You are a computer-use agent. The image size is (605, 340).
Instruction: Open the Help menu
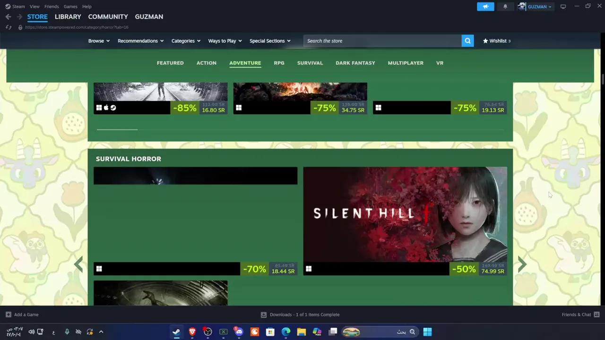point(87,7)
